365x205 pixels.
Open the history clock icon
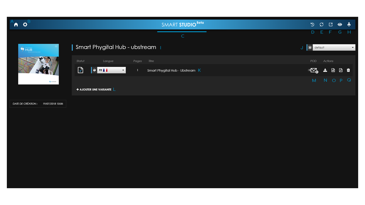pos(313,25)
